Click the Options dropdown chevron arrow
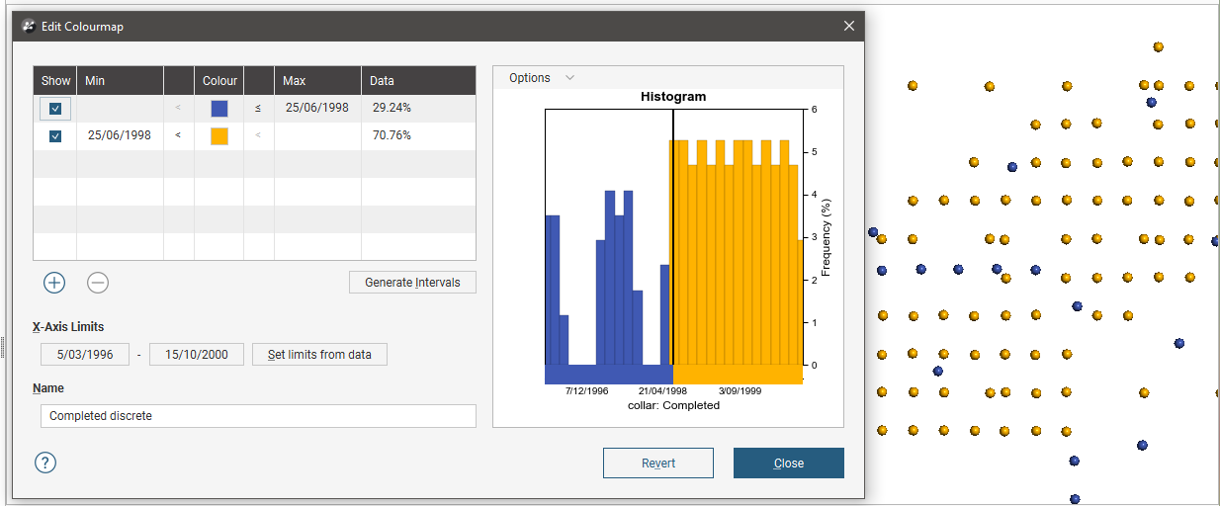This screenshot has height=506, width=1220. [569, 78]
